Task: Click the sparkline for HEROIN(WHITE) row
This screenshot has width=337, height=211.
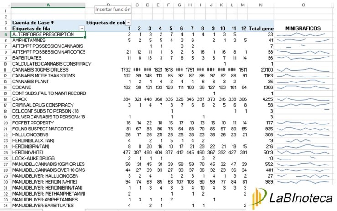Action: (x=303, y=152)
